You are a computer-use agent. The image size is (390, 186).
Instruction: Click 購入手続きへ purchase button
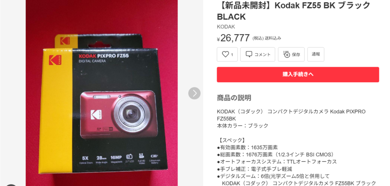298,74
